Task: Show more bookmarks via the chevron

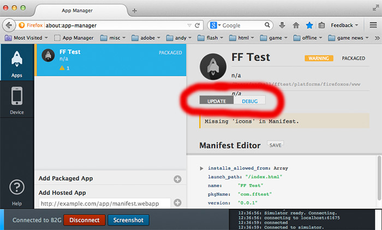Action: click(x=377, y=38)
